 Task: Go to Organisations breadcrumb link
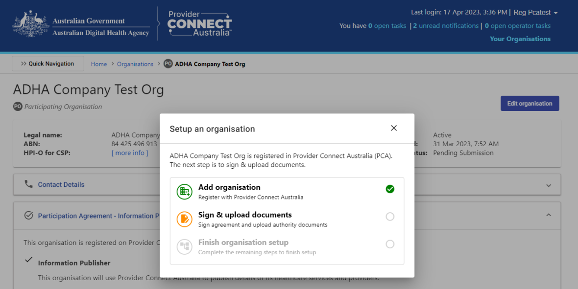click(x=135, y=64)
